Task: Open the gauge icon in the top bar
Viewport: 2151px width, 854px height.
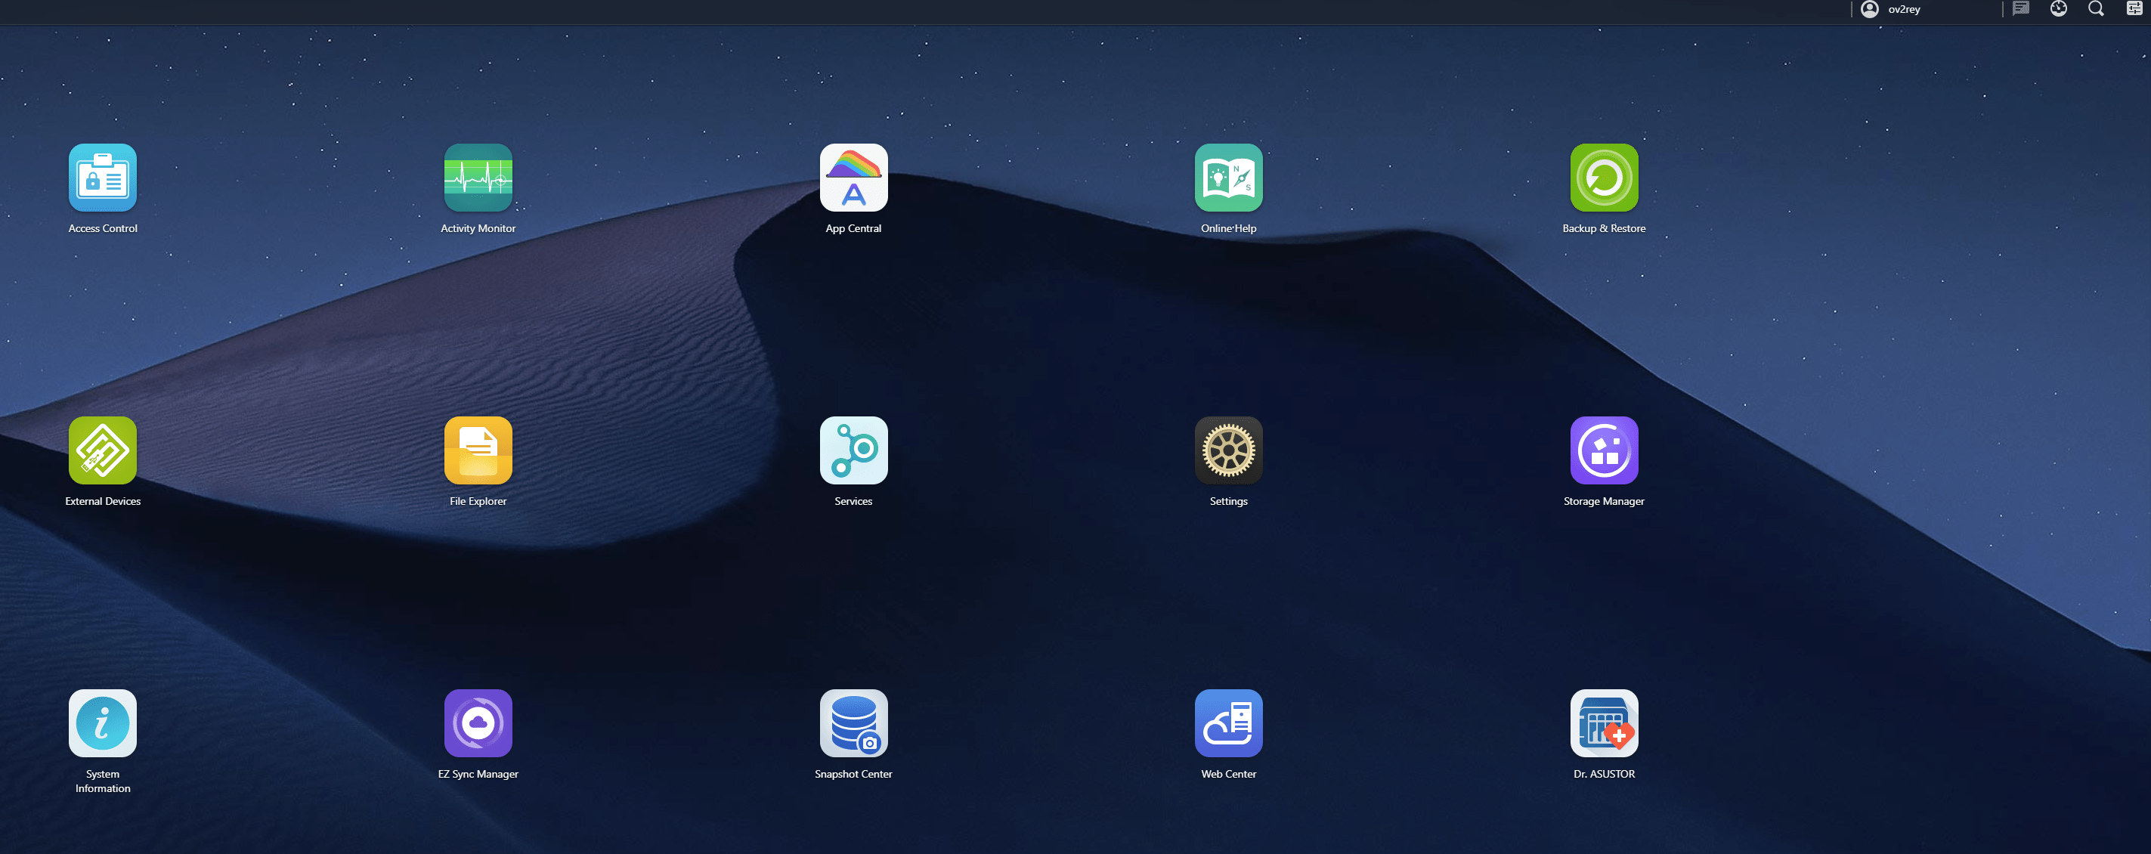Action: [2058, 9]
